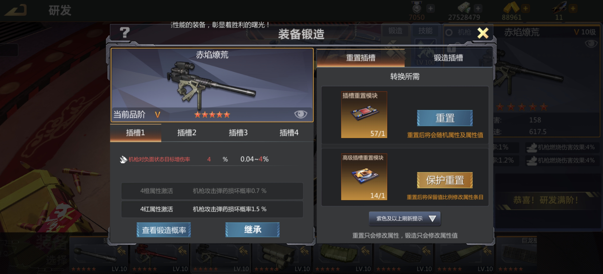Add gold bars with the plus icon
Viewport: 603px width, 274px height.
coord(525,8)
